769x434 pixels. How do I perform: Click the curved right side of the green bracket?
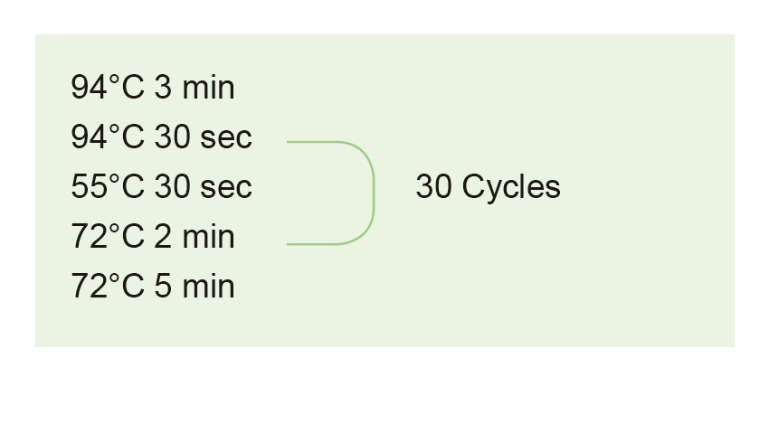(373, 193)
